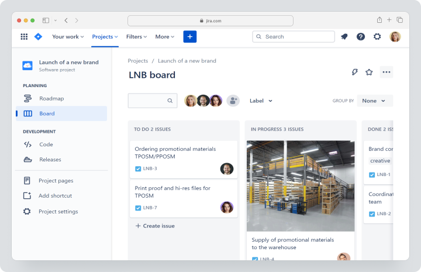
Task: Open the Group by None dropdown
Action: point(375,101)
